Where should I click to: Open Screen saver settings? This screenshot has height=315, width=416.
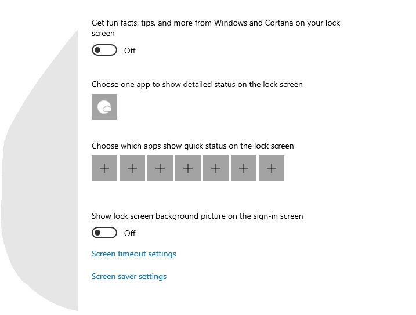click(129, 277)
